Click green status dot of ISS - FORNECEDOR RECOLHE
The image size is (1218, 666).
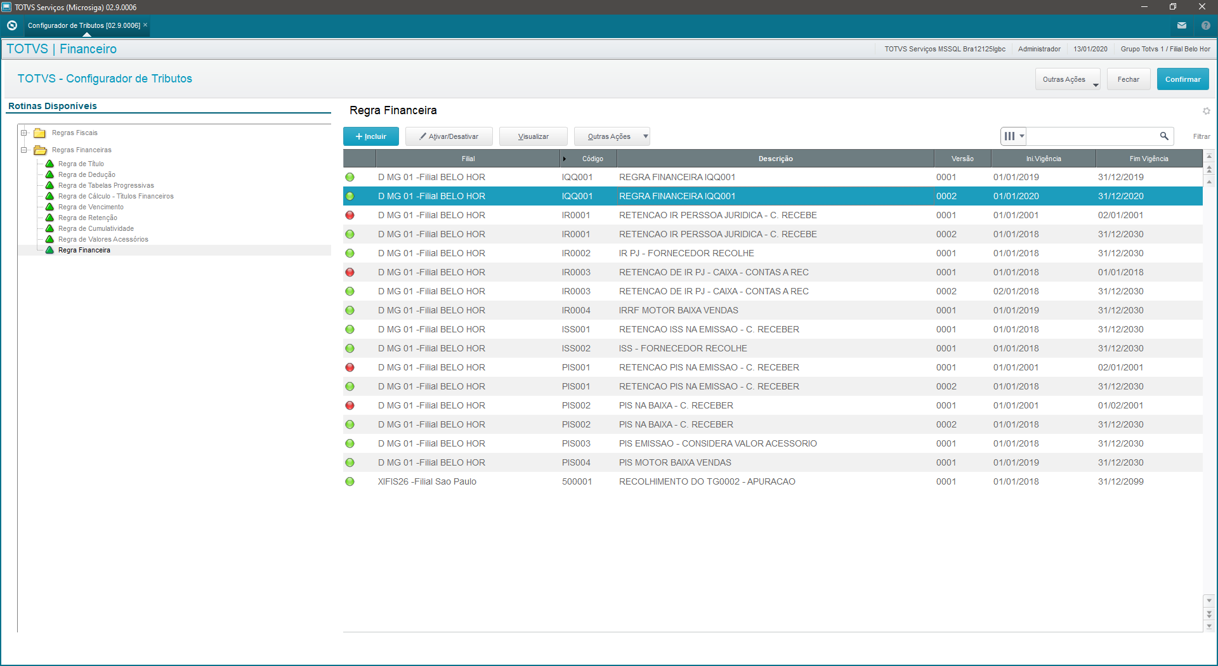pyautogui.click(x=350, y=348)
